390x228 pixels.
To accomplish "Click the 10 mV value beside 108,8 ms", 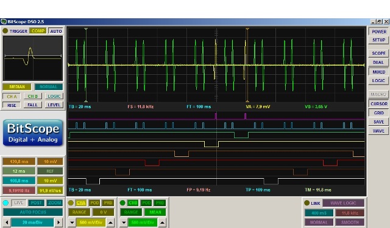I will (x=50, y=181).
